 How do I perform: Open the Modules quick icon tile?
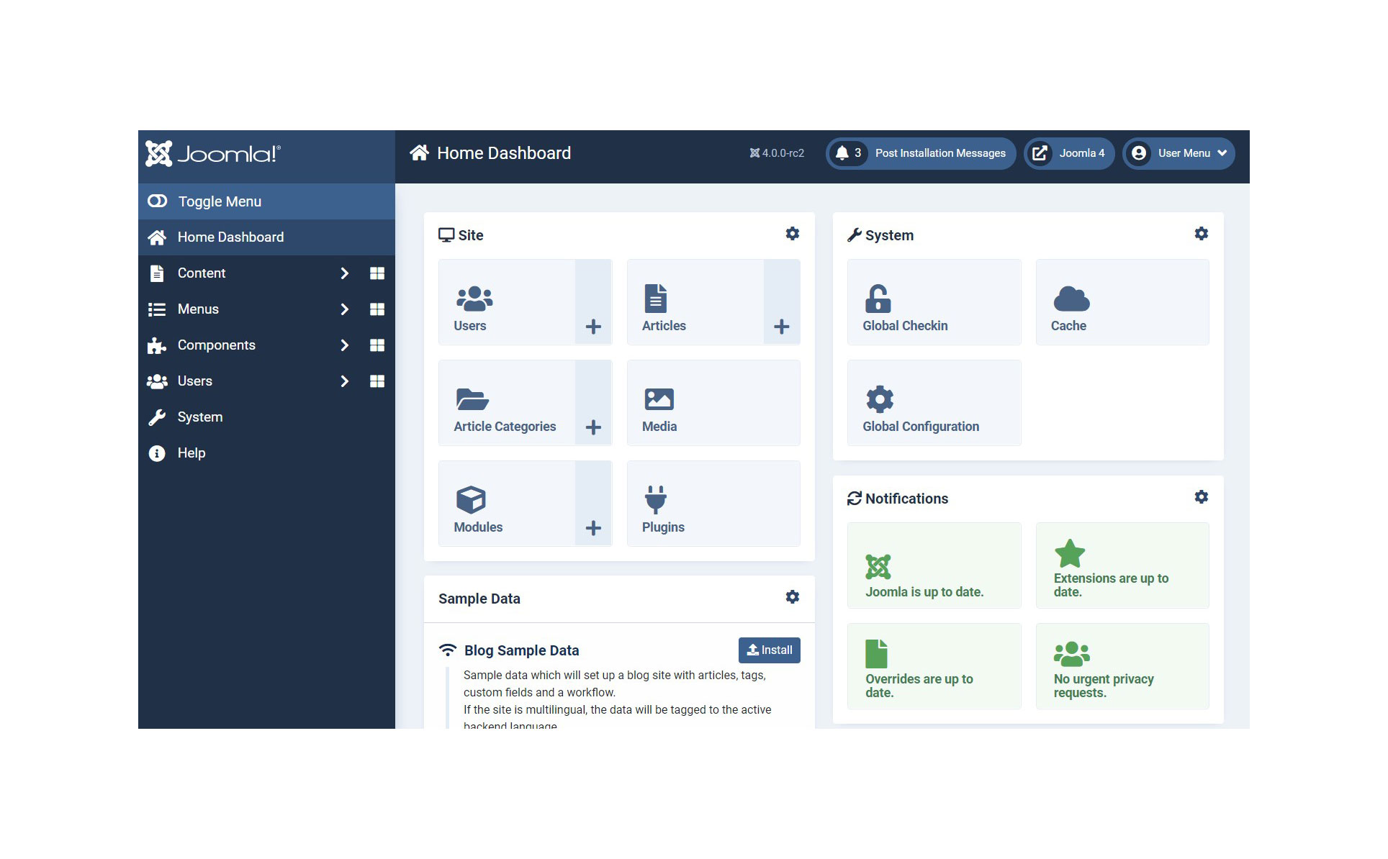(x=507, y=504)
